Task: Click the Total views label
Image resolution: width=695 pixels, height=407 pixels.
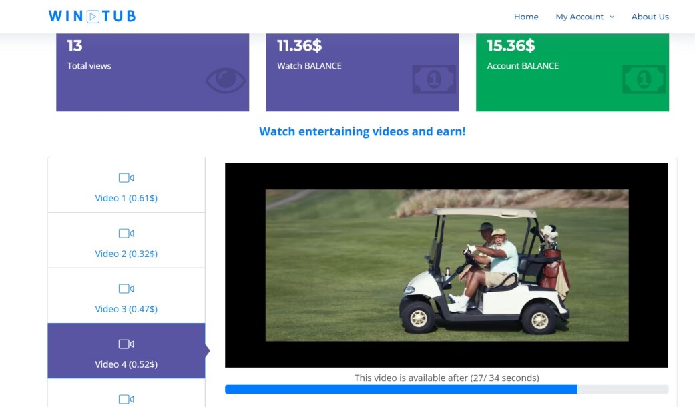Action: 89,66
